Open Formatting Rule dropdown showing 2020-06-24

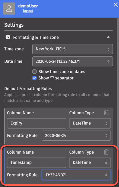click(76, 135)
